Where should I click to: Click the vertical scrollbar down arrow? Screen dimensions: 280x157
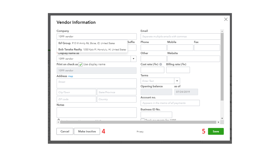(222, 118)
